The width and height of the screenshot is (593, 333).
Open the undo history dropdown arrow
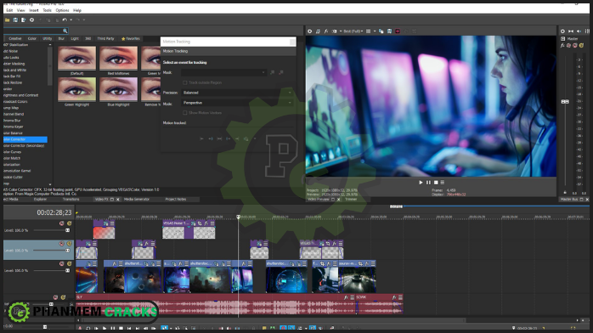click(71, 20)
